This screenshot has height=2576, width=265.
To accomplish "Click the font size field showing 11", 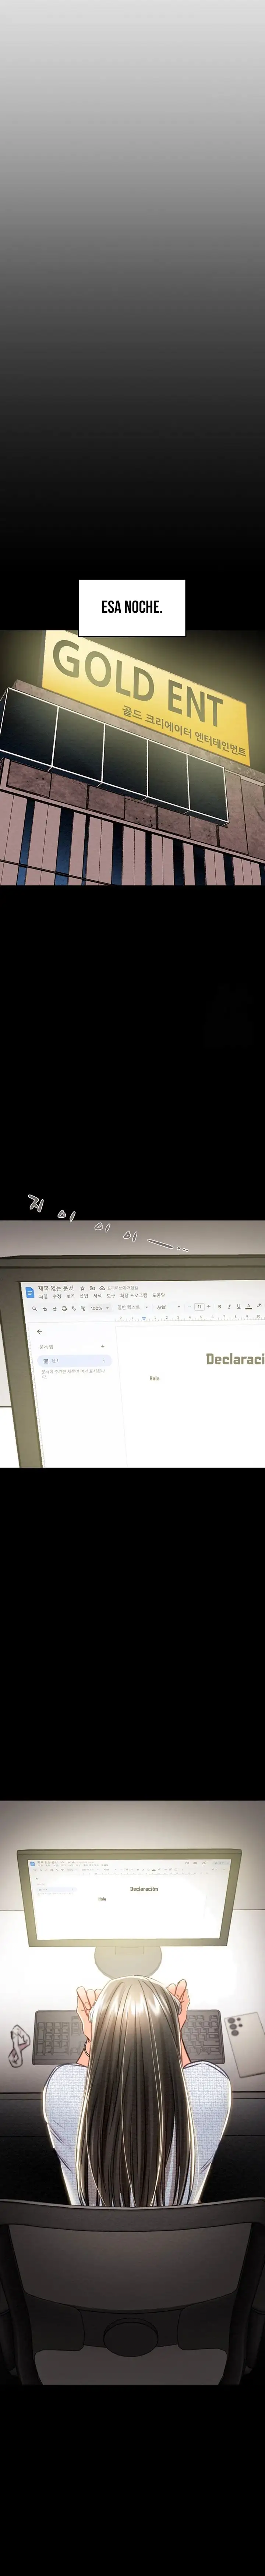I will pyautogui.click(x=199, y=1307).
